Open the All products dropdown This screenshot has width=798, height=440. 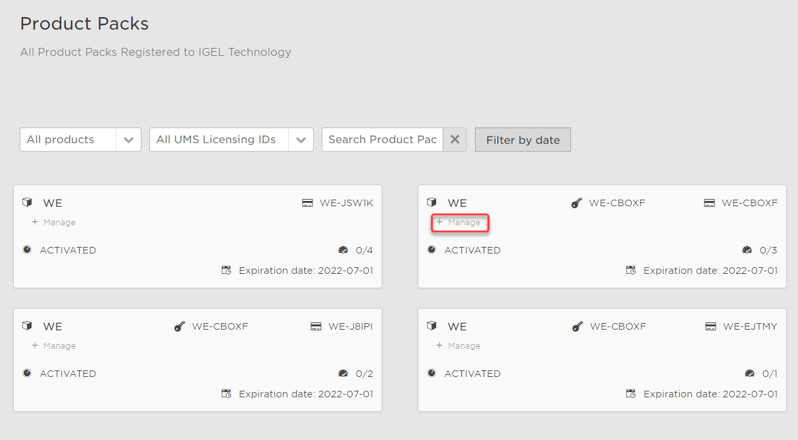coord(68,140)
